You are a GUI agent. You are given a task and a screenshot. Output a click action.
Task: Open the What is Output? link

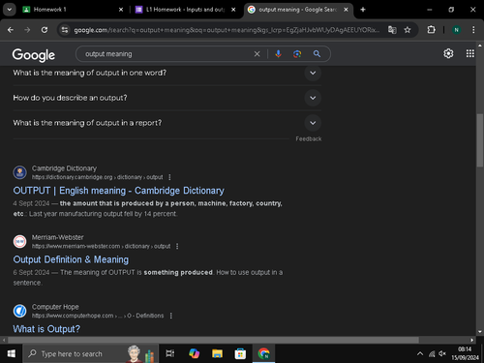tap(46, 329)
